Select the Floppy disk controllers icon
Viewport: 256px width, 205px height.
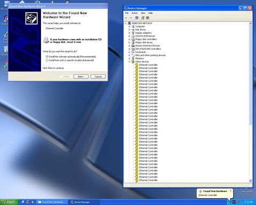click(x=133, y=39)
